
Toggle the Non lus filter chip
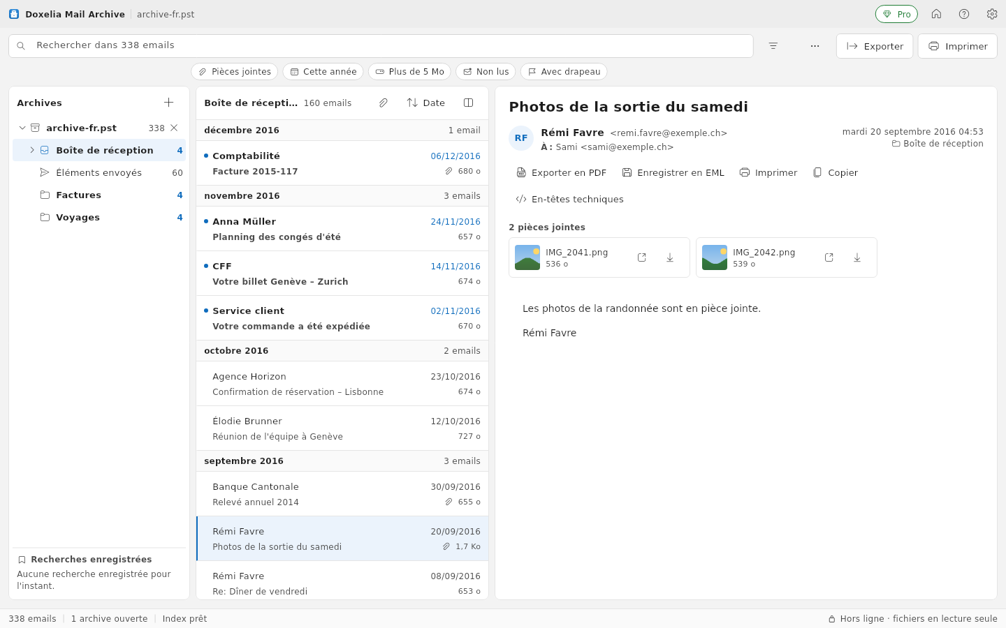tap(486, 72)
